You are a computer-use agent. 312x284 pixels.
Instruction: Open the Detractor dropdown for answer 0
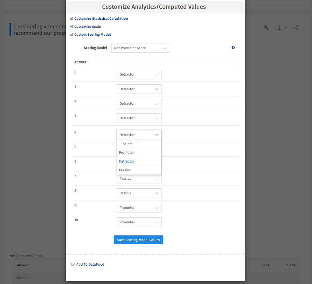[139, 74]
